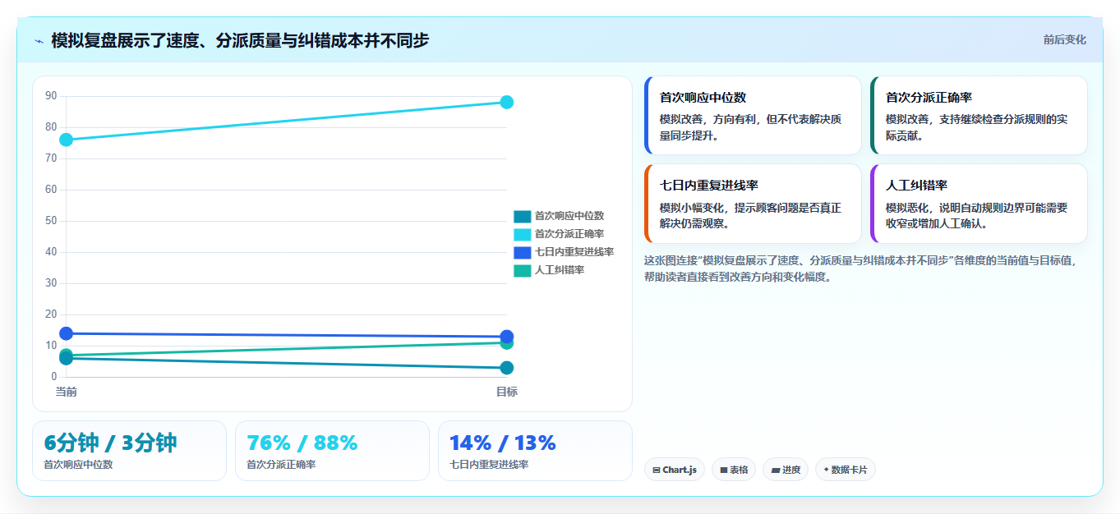
Task: Click the y-axis value 90
Action: (51, 96)
